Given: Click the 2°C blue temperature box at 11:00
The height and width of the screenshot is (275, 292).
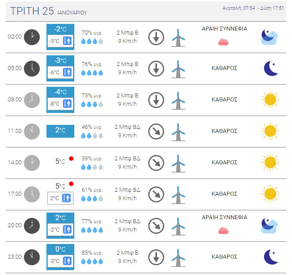Looking at the screenshot, I should (x=61, y=131).
